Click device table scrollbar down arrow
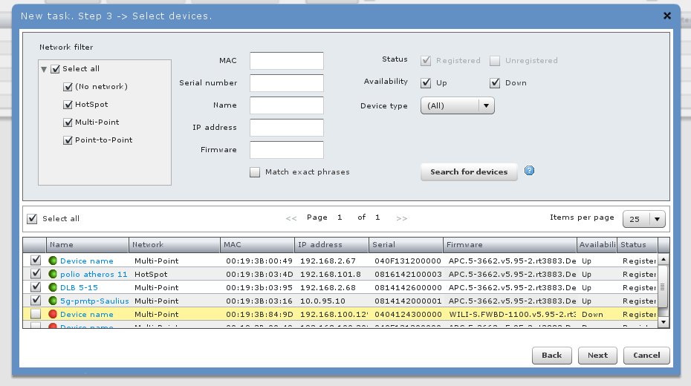691x386 pixels. (664, 322)
